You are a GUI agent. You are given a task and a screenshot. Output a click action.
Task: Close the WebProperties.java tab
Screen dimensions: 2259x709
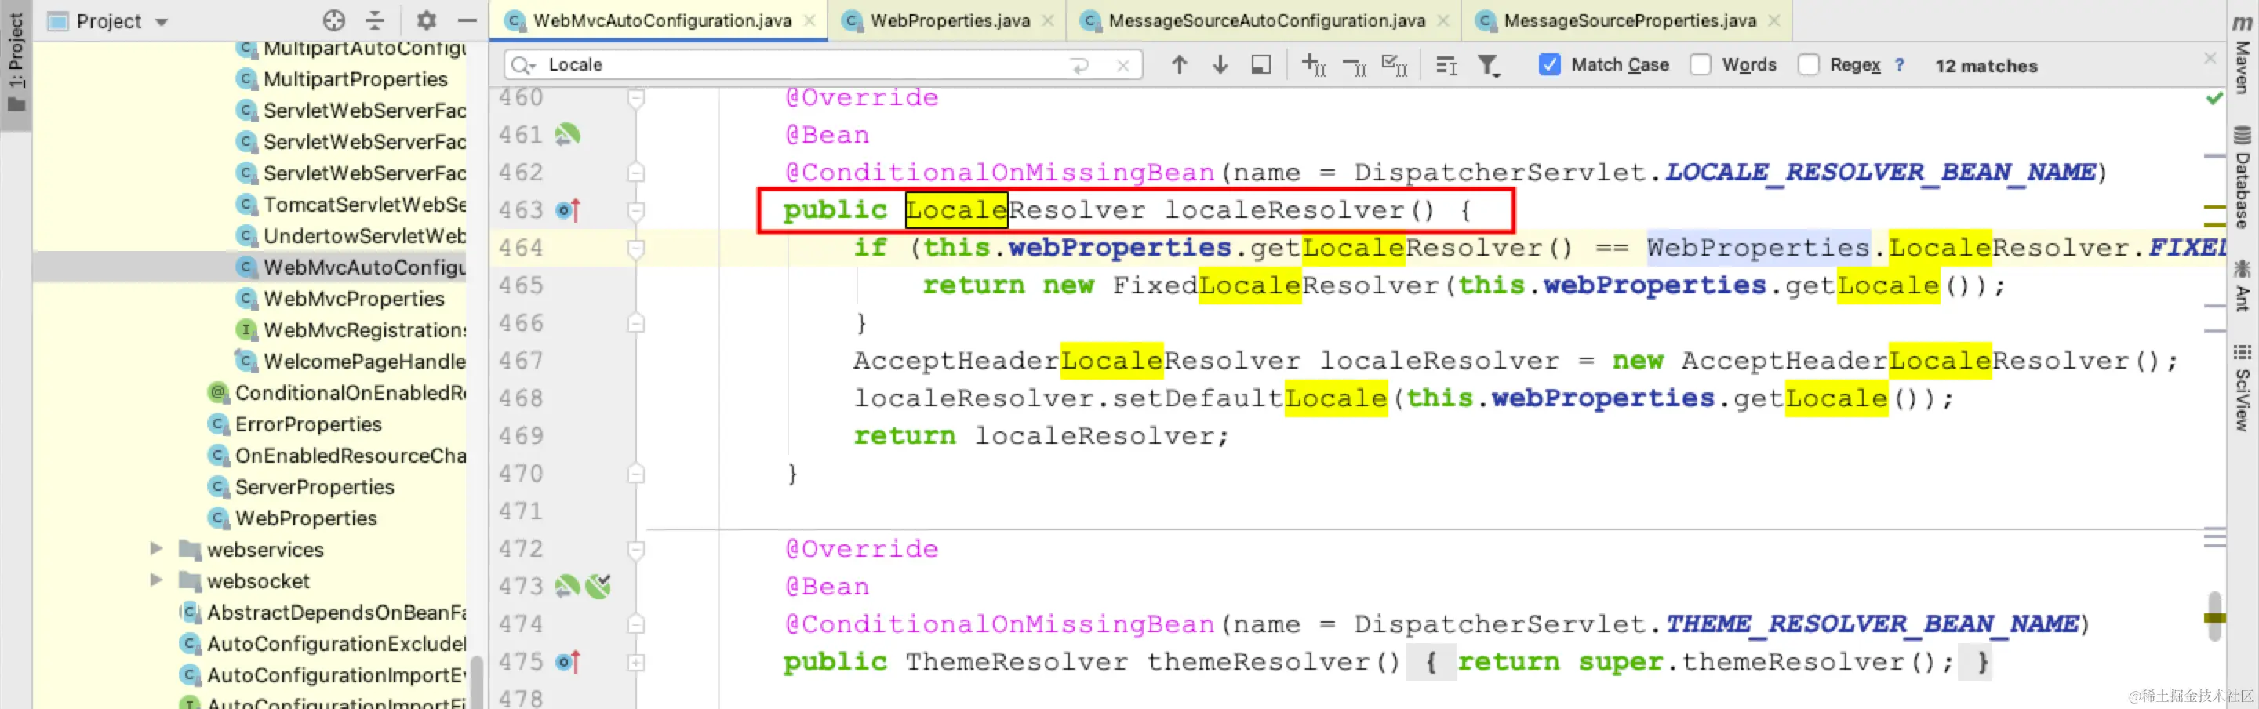click(1048, 20)
